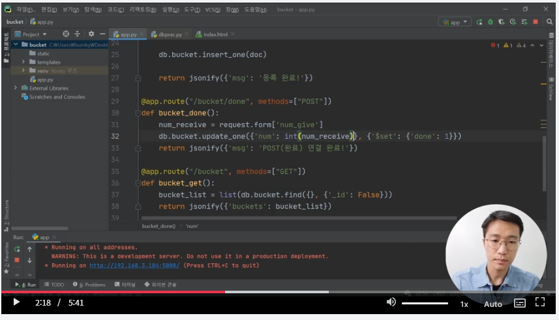Open the 도구(T) menu
This screenshot has width=559, height=320.
click(192, 10)
